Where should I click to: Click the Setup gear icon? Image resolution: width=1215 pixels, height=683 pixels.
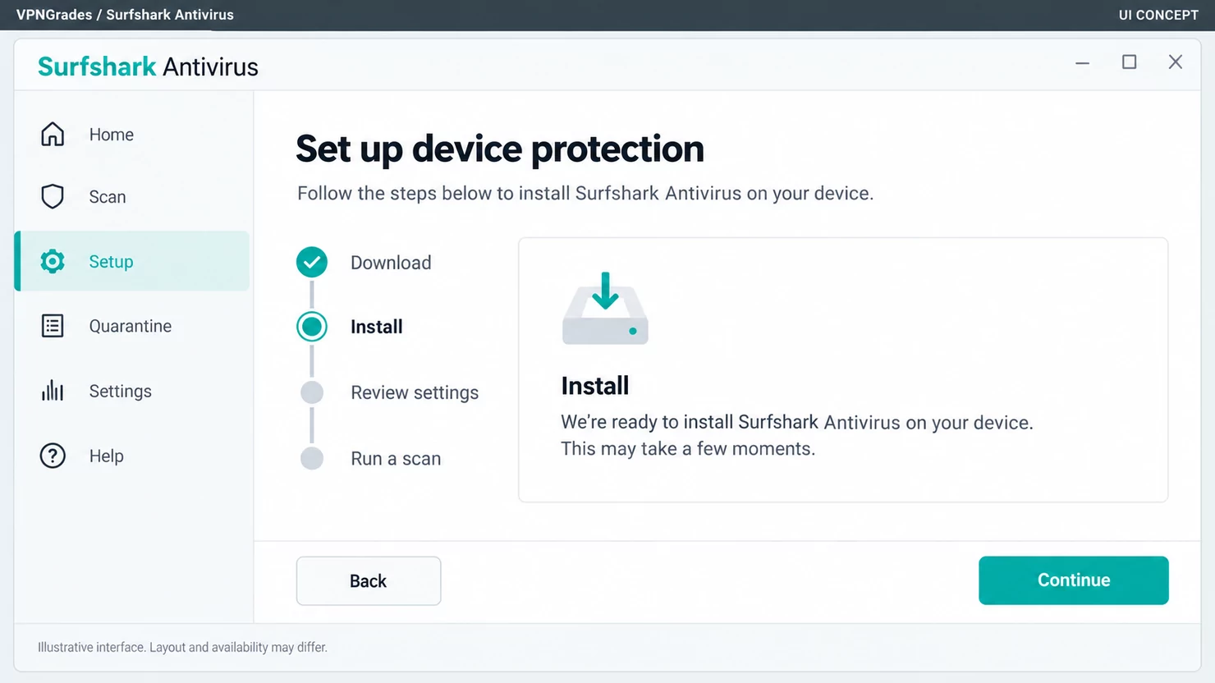(53, 261)
